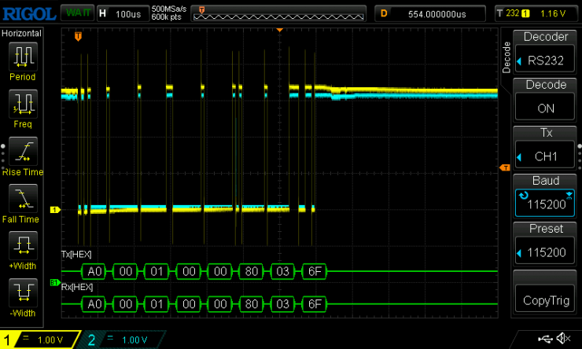Click the USB status icon
This screenshot has width=582, height=349.
pyautogui.click(x=545, y=339)
